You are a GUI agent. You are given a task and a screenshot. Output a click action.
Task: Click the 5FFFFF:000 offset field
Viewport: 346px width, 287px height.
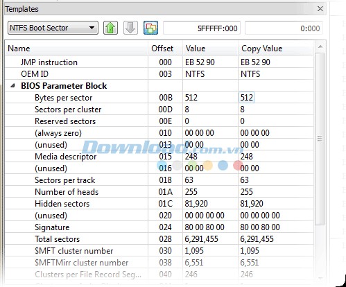pyautogui.click(x=202, y=28)
